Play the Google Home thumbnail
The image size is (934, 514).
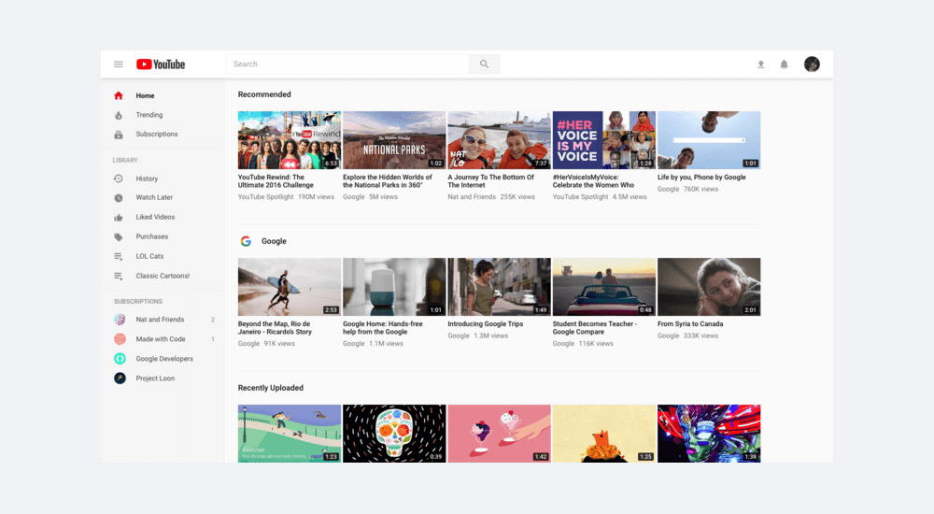click(394, 287)
